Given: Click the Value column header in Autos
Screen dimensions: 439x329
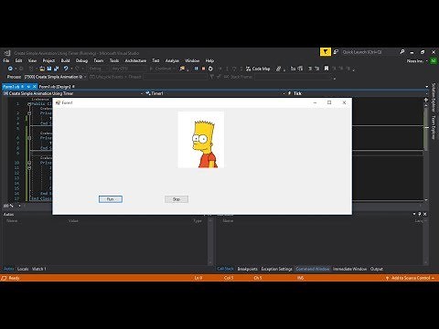Looking at the screenshot, I should (73, 221).
